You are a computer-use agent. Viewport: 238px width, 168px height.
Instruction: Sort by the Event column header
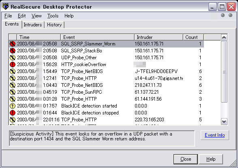[97, 37]
